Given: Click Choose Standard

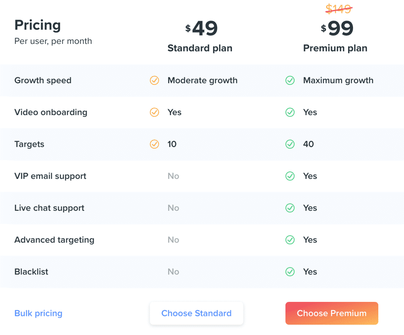Looking at the screenshot, I should click(196, 313).
